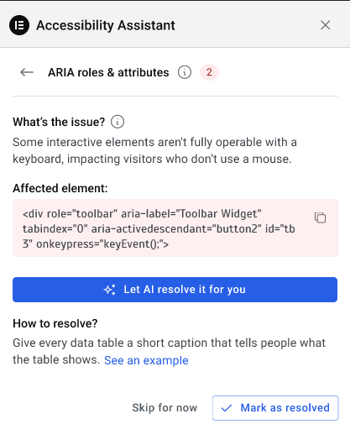Viewport: 350px width, 445px height.
Task: Mark the issue as resolved
Action: tap(275, 408)
